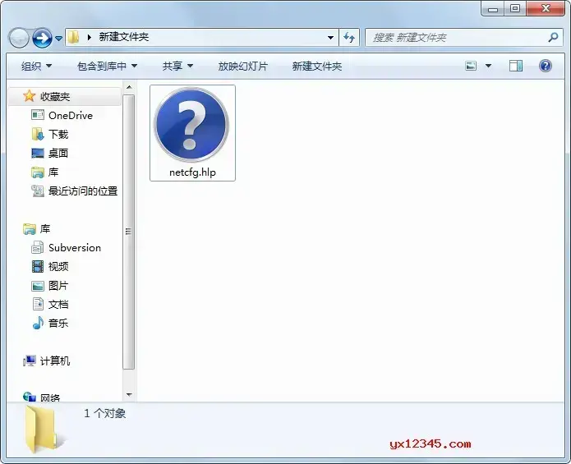Click the 计算机 computer icon
This screenshot has height=464, width=571.
(x=29, y=361)
